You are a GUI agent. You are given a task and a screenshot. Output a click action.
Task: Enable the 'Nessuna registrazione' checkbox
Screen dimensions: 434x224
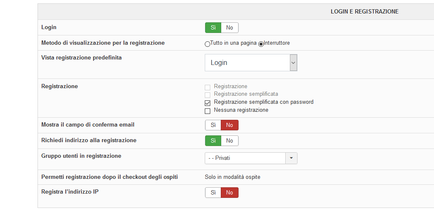point(207,111)
